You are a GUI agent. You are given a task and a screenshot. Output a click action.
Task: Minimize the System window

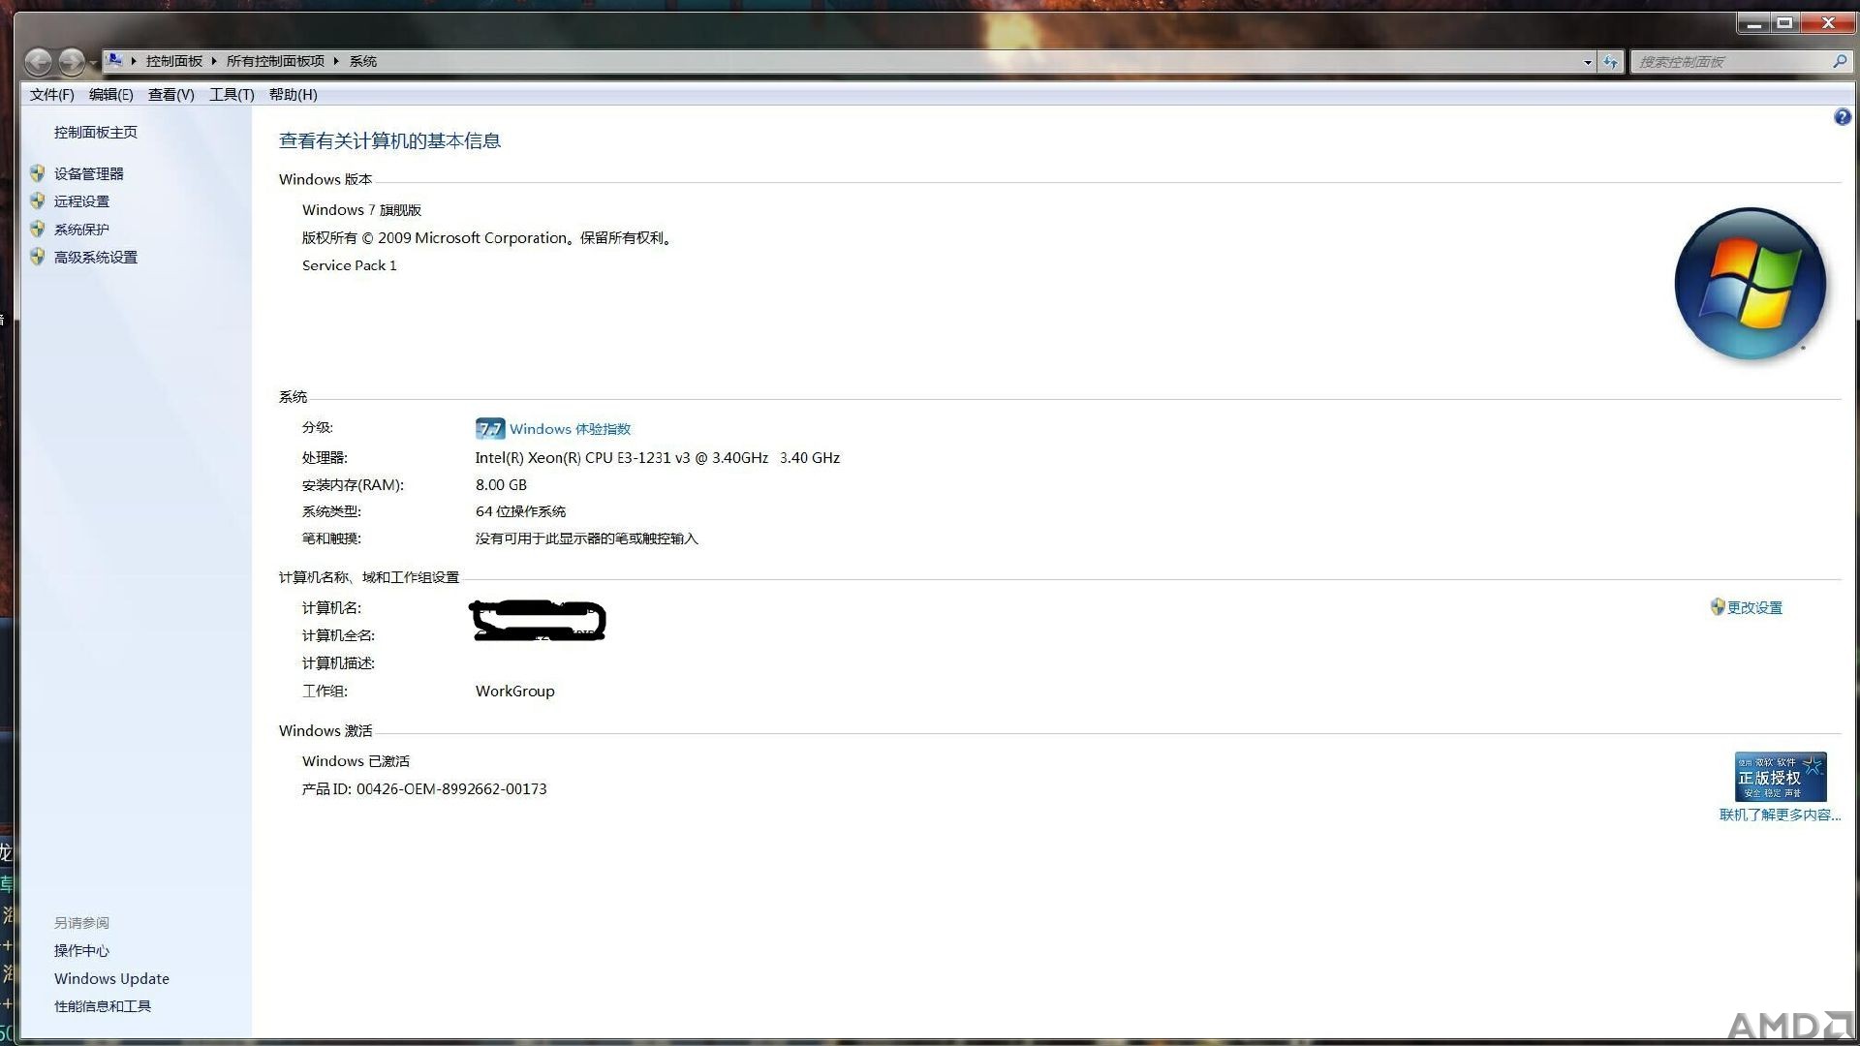[1752, 23]
